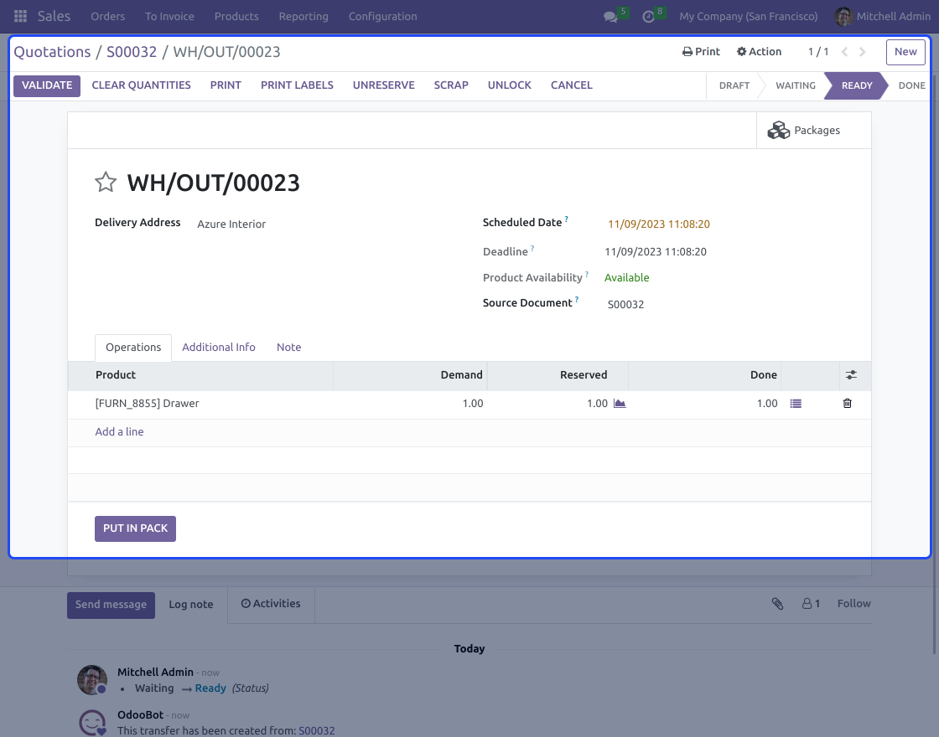
Task: Click the Log note button
Action: (x=191, y=605)
